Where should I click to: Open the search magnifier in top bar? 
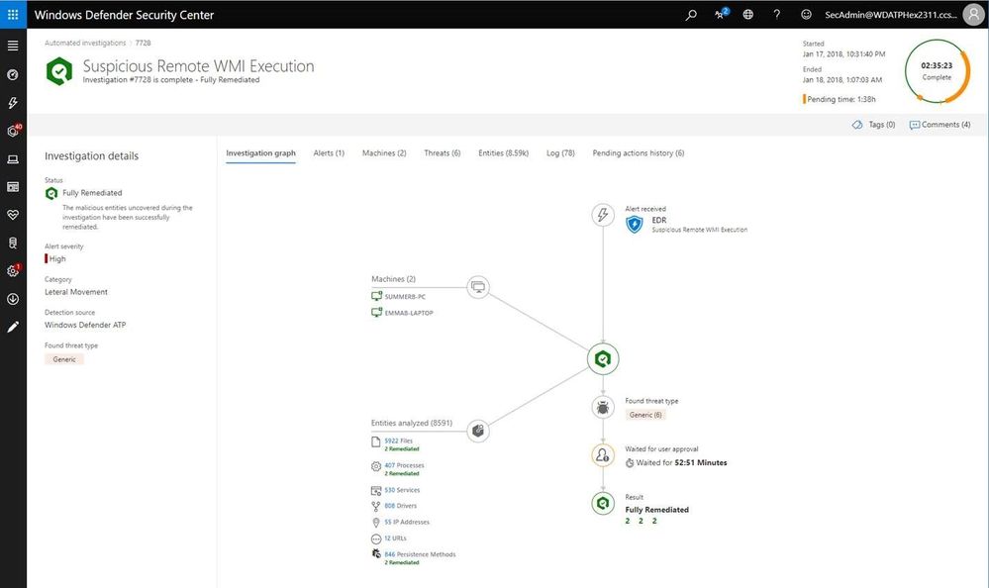point(691,14)
